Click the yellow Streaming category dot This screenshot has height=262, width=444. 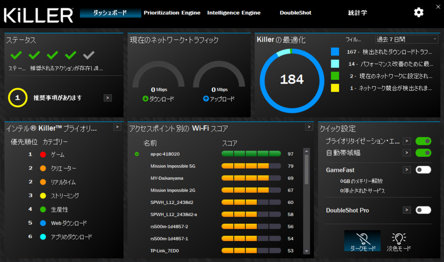(x=43, y=196)
